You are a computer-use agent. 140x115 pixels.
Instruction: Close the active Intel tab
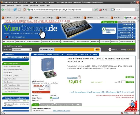point(135,18)
